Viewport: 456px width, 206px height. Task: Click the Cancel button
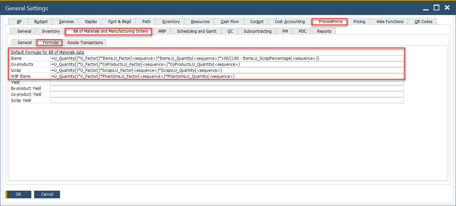pos(47,194)
